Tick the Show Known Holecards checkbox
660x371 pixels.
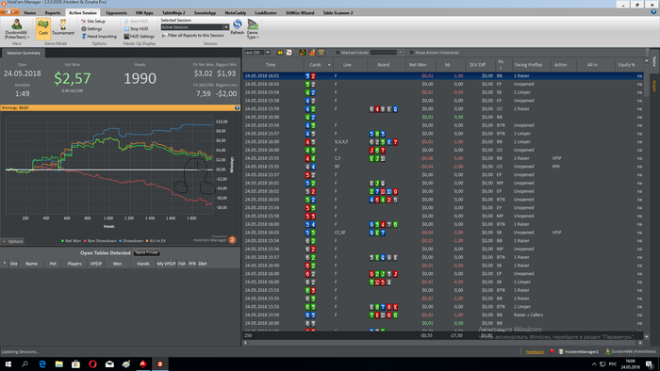tap(412, 53)
